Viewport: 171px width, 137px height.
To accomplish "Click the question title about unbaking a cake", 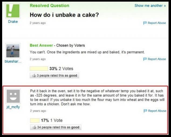I will click(64, 15).
